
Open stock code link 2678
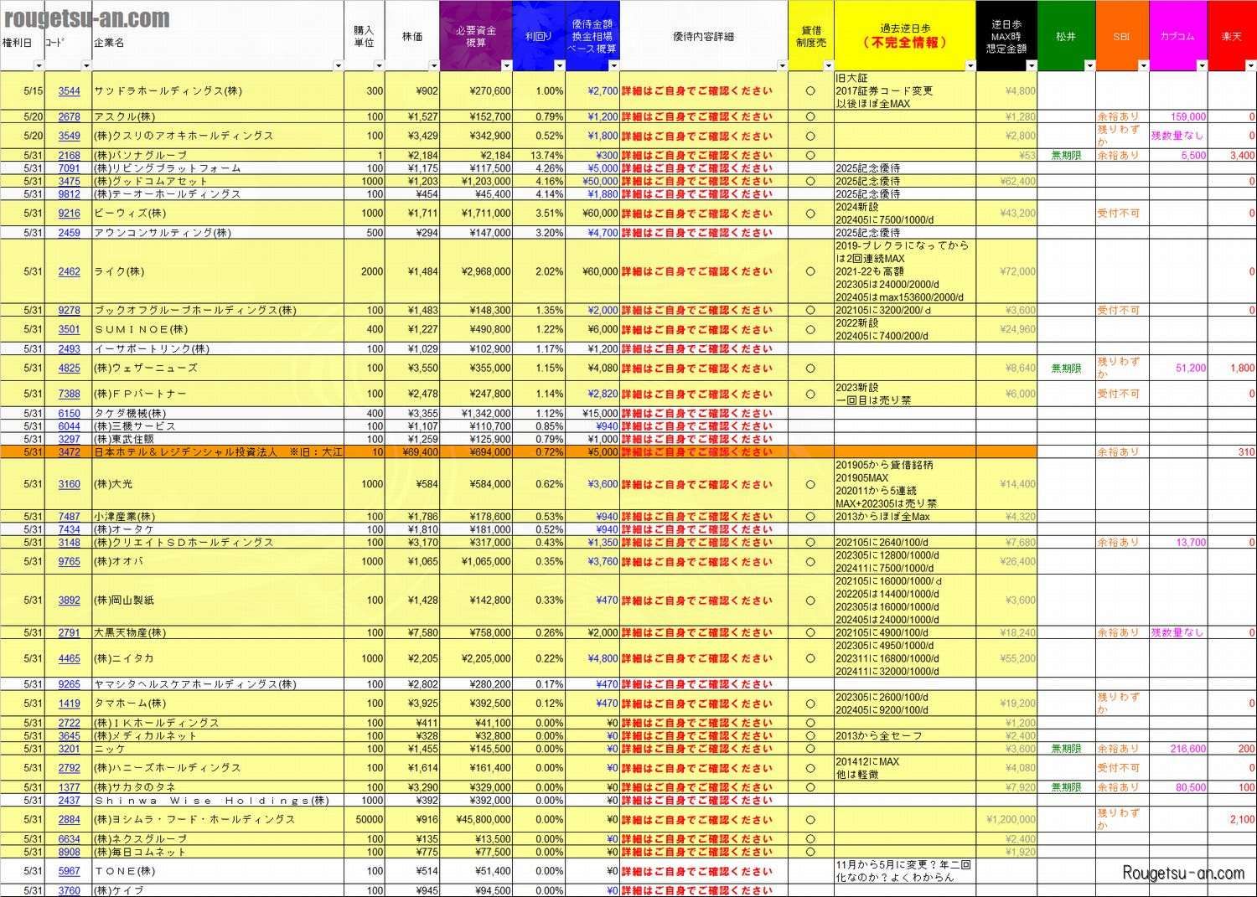coord(70,117)
